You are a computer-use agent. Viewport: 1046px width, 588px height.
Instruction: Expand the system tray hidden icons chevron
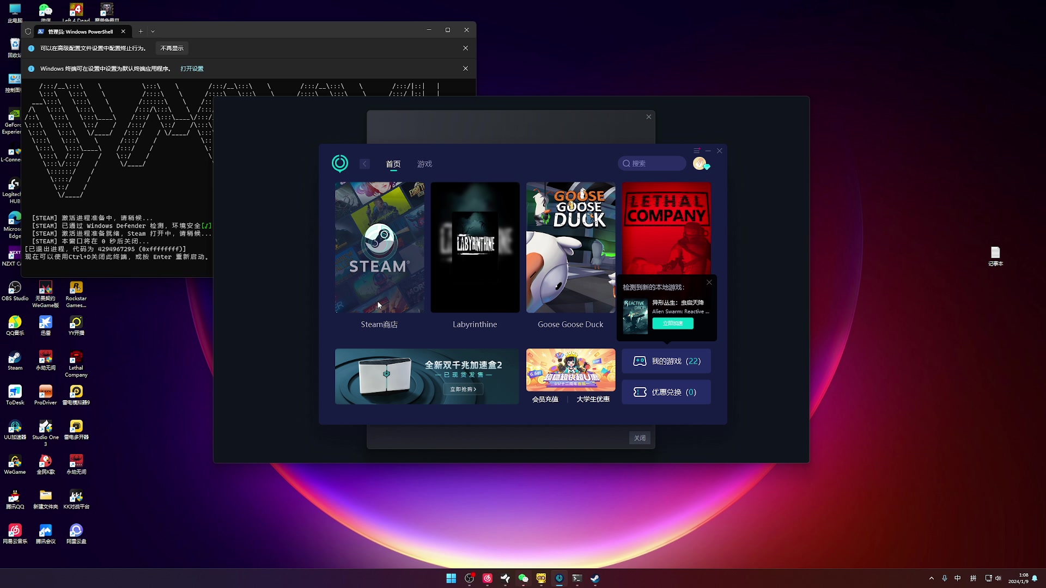click(x=931, y=578)
